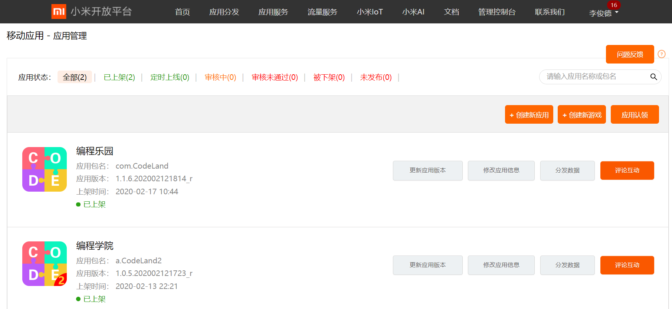Click version text 1.1.6.202002121814_r
The image size is (672, 309).
(154, 179)
